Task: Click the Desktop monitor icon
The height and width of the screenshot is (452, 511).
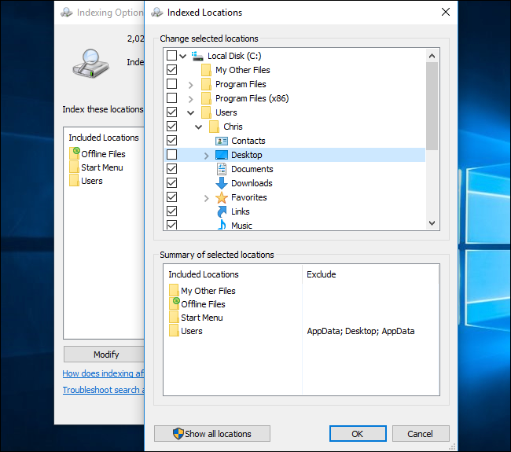Action: [222, 155]
